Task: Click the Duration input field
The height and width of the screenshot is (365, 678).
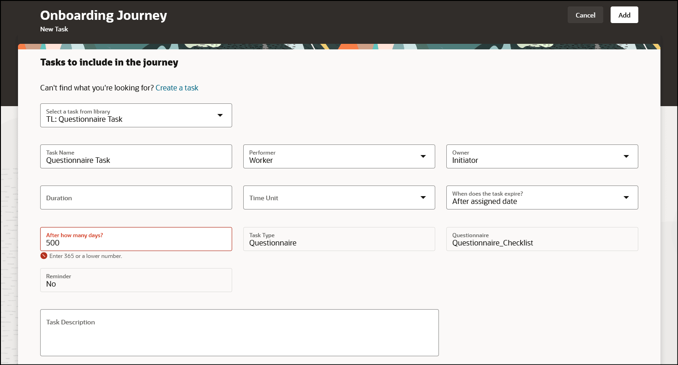Action: pos(136,197)
